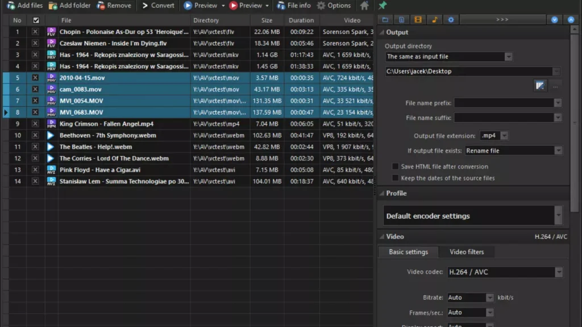This screenshot has width=582, height=327.
Task: Click play icon of The Beatles Help!
Action: pos(51,147)
